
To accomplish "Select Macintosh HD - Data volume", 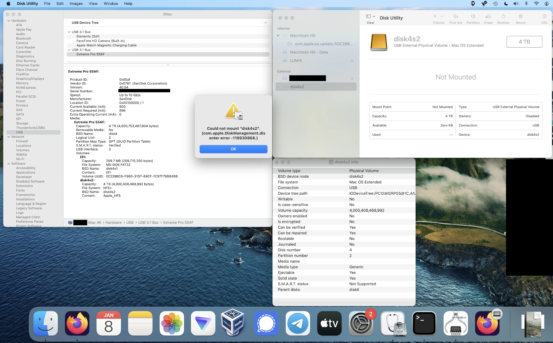I will click(x=308, y=52).
